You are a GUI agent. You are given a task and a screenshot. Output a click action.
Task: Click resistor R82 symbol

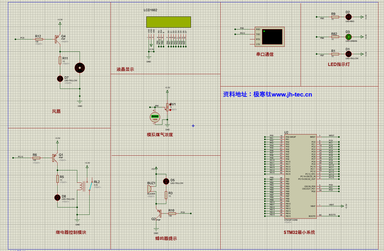tap(335, 37)
